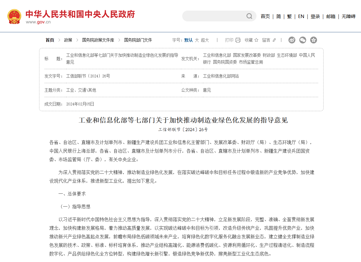Viewport: 361px width, 262px height.
Task: Open 首页 in the top navigation
Action: [265, 16]
